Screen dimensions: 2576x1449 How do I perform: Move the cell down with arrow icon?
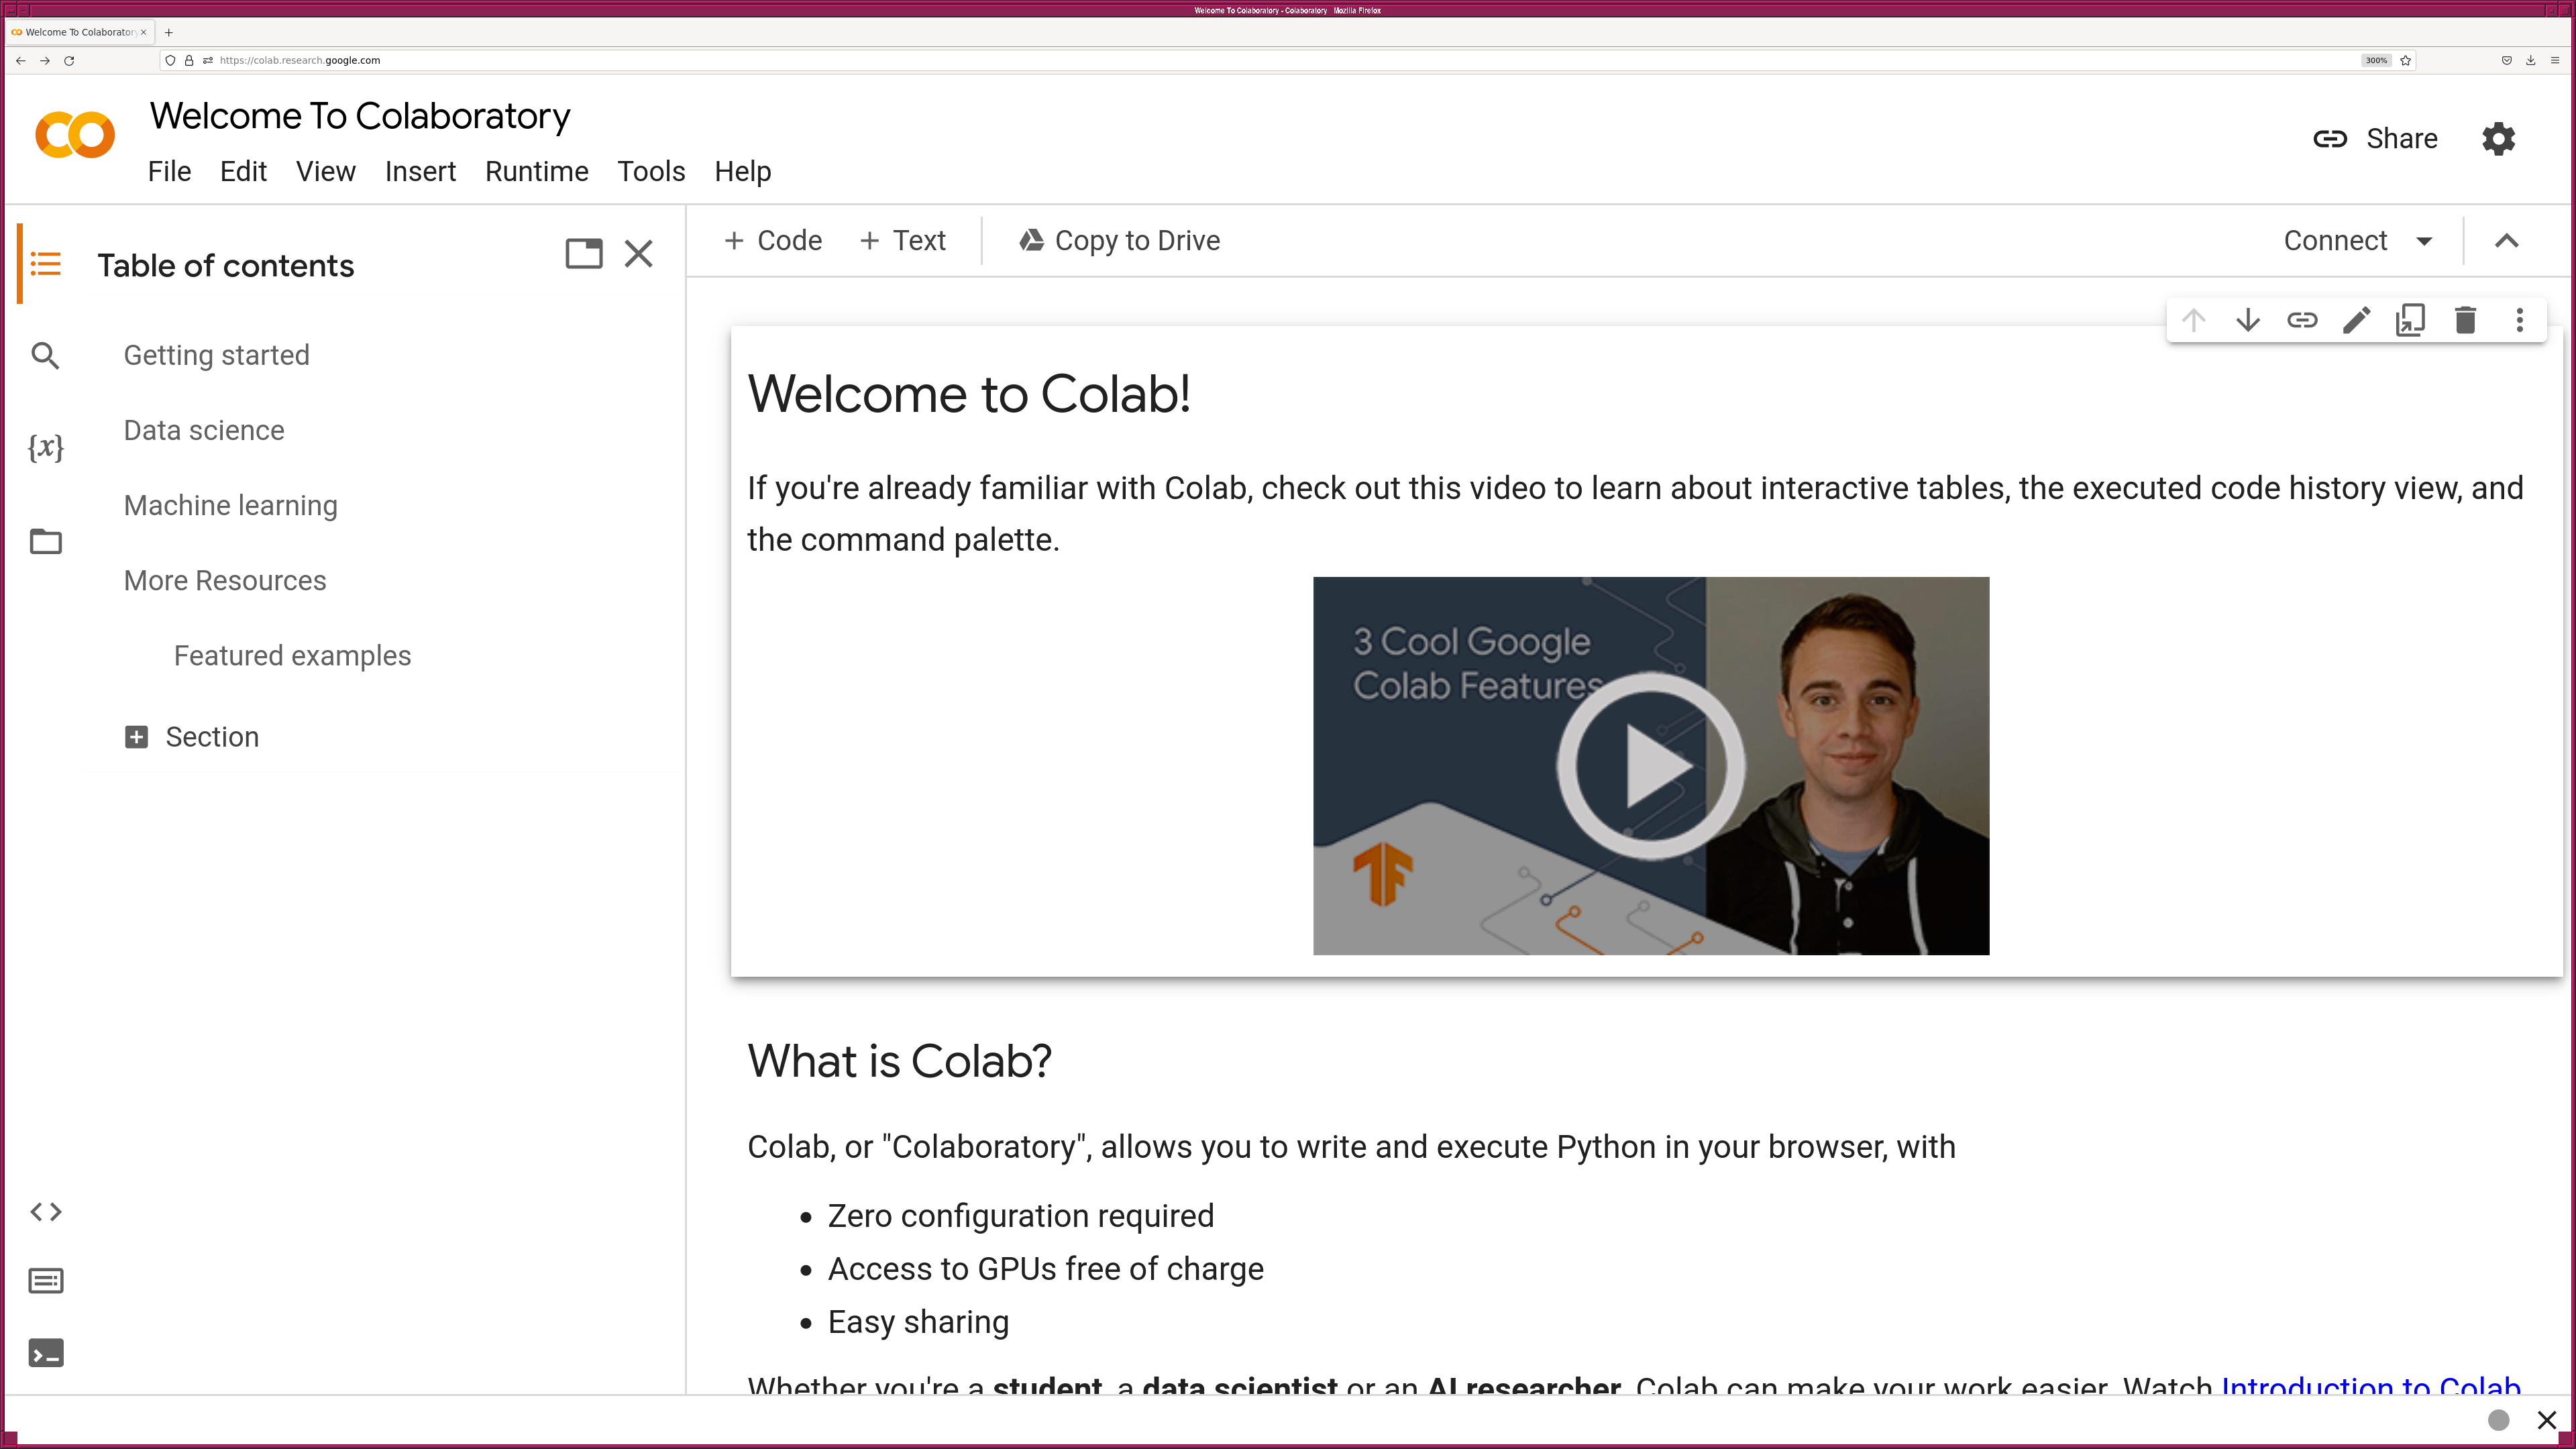[x=2248, y=320]
